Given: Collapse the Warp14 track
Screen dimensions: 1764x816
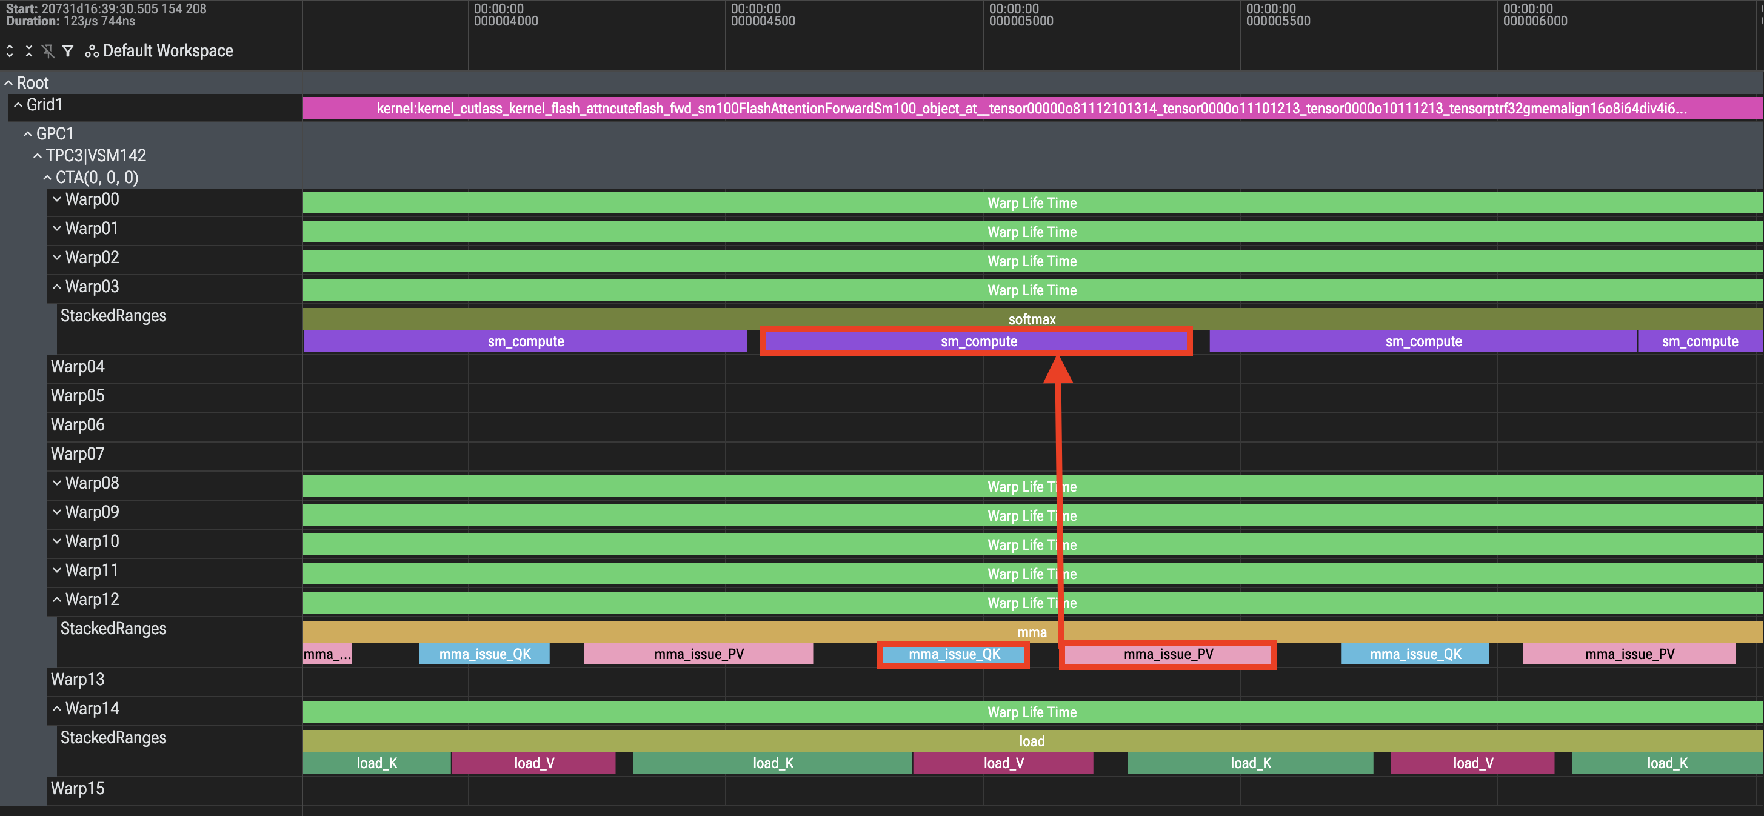Looking at the screenshot, I should [57, 709].
